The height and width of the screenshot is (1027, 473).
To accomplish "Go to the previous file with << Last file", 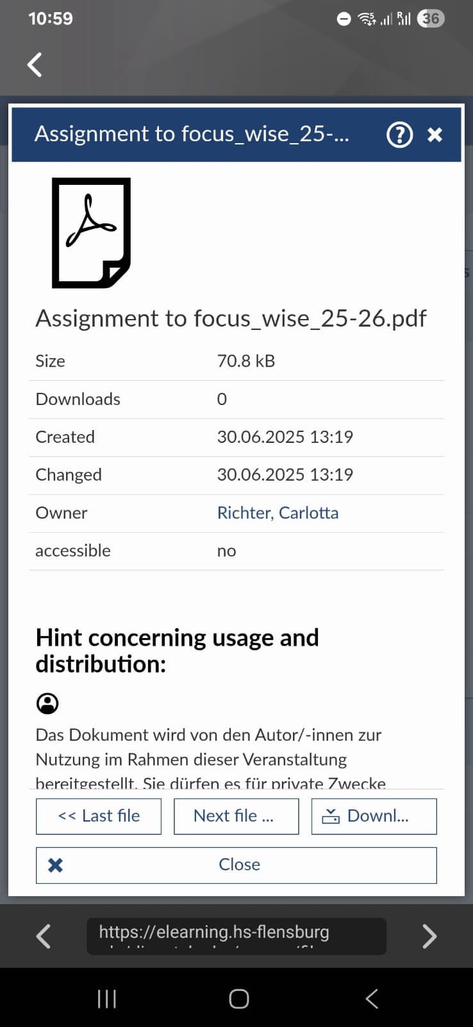I will click(99, 816).
